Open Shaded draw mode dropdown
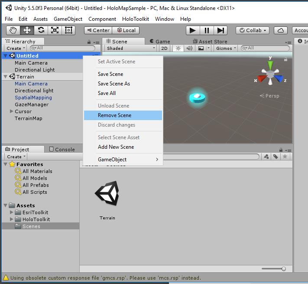The width and height of the screenshot is (308, 284). 131,49
